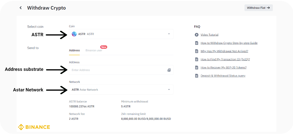Open the address book icon in Address field
The height and width of the screenshot is (135, 293).
coord(169,70)
